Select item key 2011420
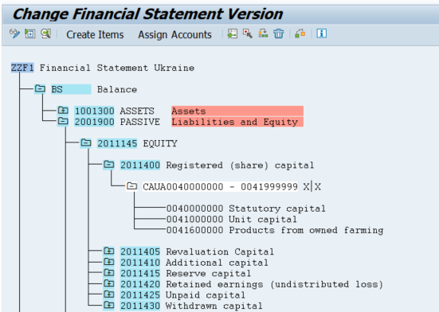 tap(140, 284)
